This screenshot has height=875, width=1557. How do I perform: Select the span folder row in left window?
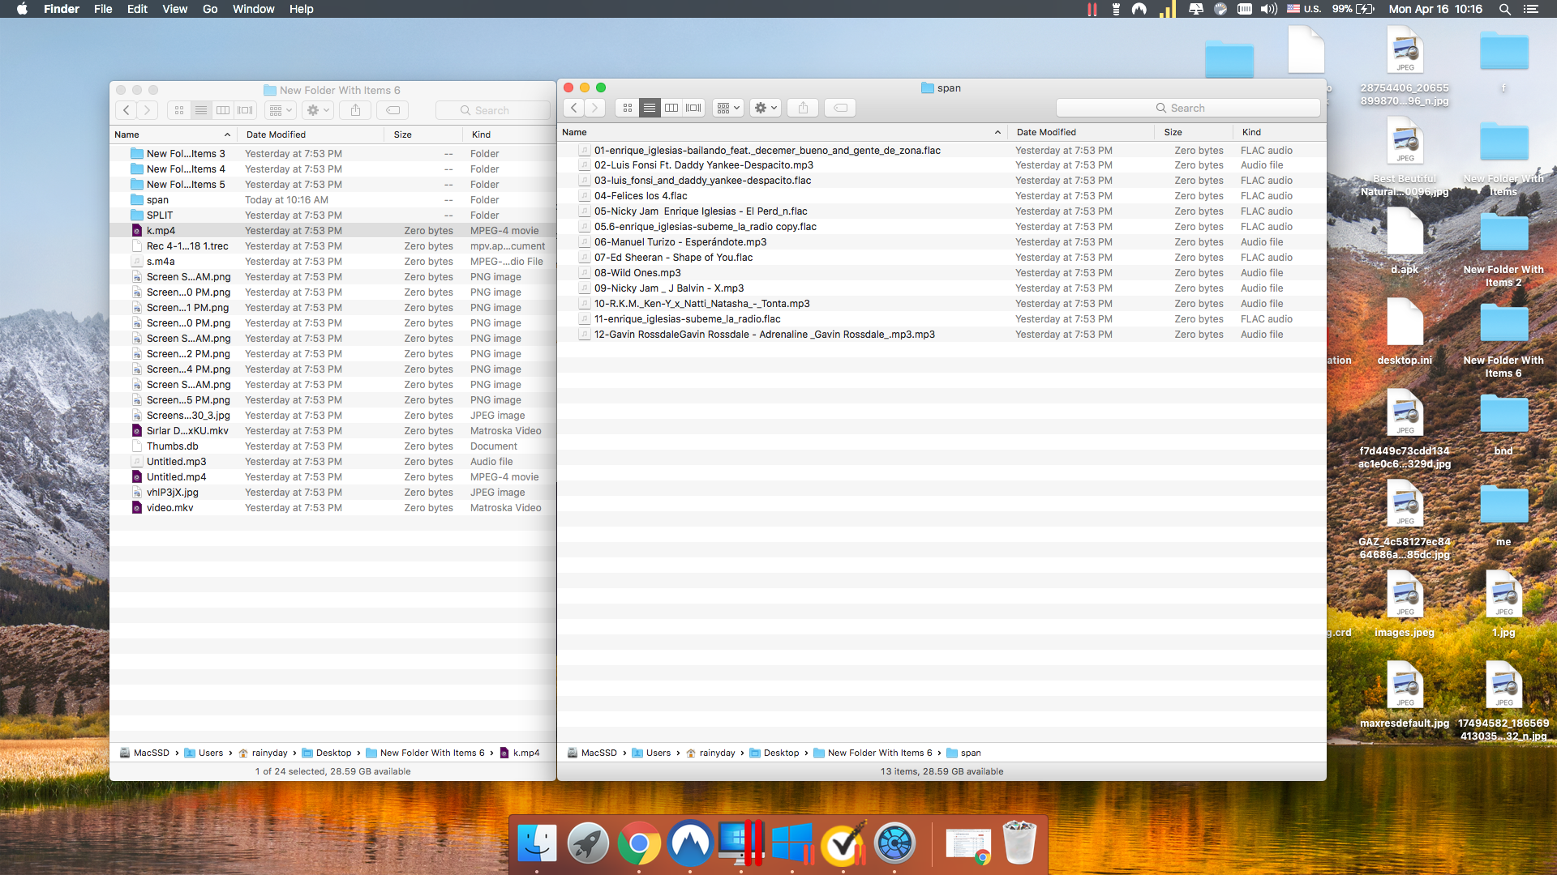tap(332, 200)
